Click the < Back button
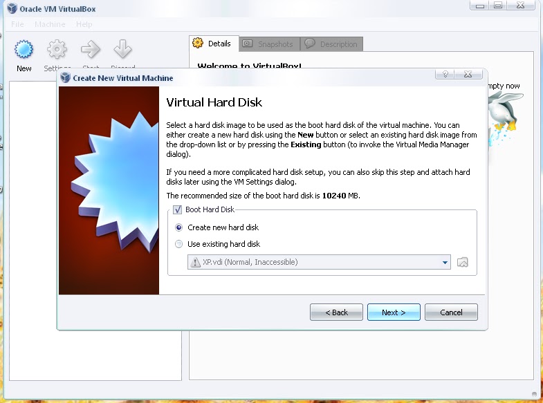Screen dimensions: 543x403 point(336,312)
